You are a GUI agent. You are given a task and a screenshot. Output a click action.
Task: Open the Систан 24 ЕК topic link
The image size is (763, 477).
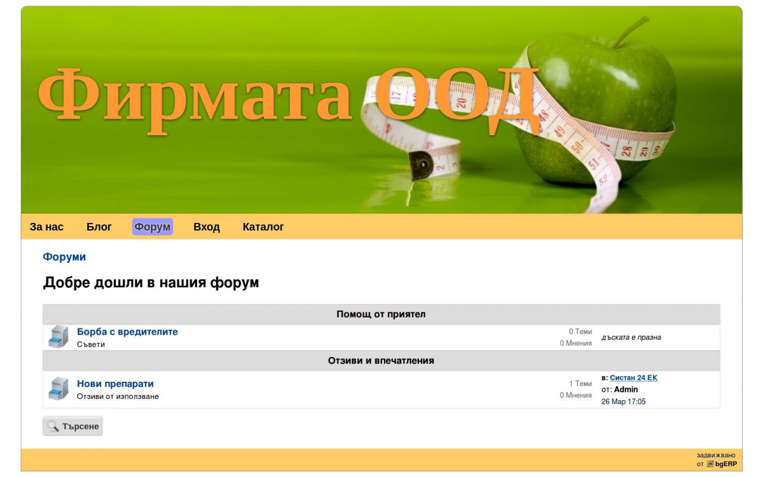[633, 378]
